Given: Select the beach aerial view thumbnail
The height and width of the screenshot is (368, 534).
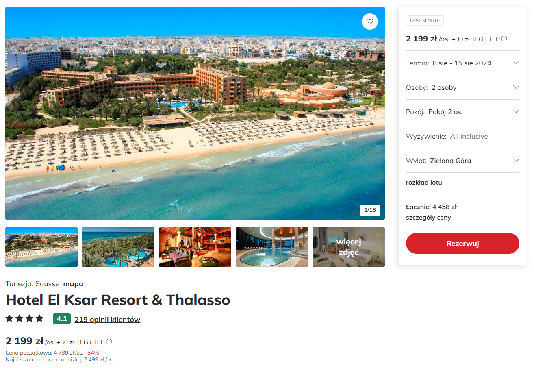Looking at the screenshot, I should [41, 247].
